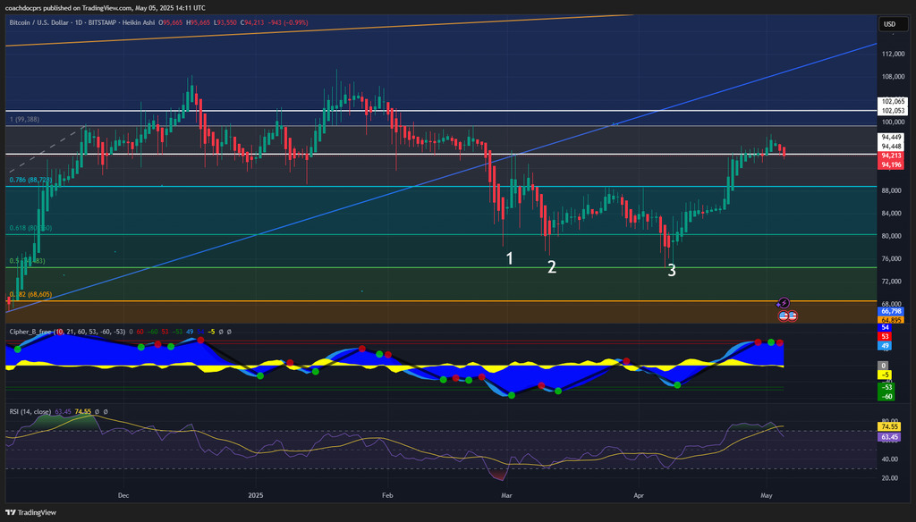
Task: Select the wave label "2" annotation
Action: [552, 266]
